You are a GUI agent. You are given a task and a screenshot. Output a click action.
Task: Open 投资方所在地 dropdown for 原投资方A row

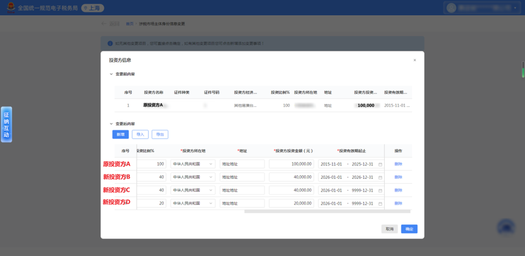[193, 164]
